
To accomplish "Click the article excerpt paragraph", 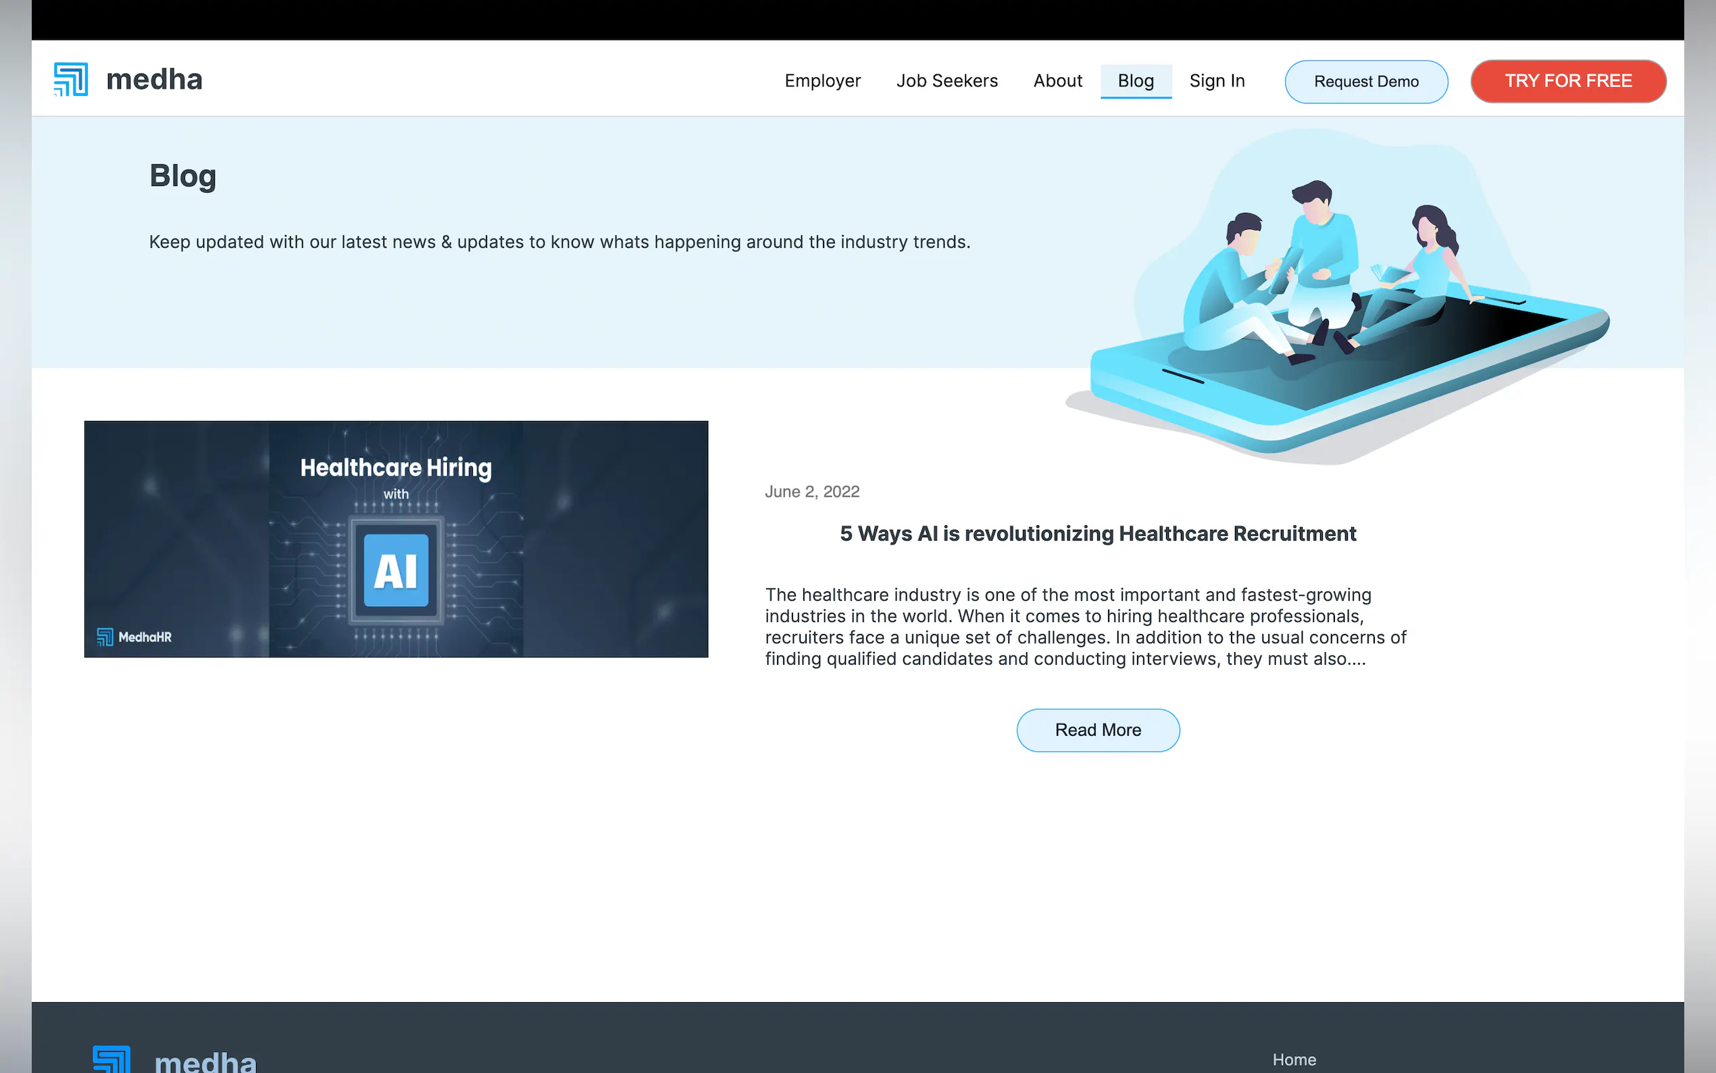I will click(1084, 626).
